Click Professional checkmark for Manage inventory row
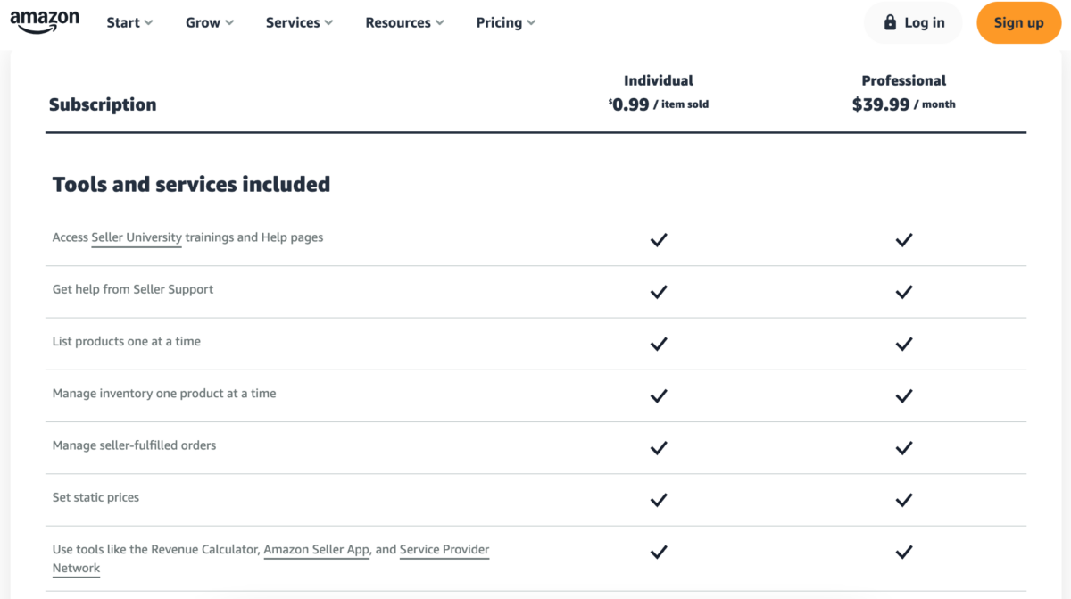 (903, 395)
